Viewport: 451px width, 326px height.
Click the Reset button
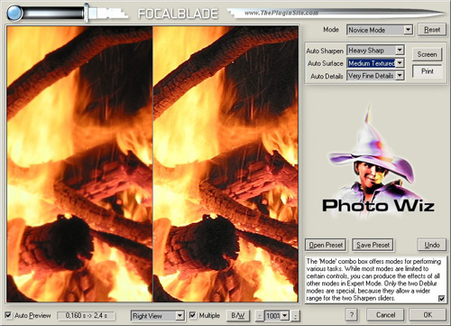(432, 30)
